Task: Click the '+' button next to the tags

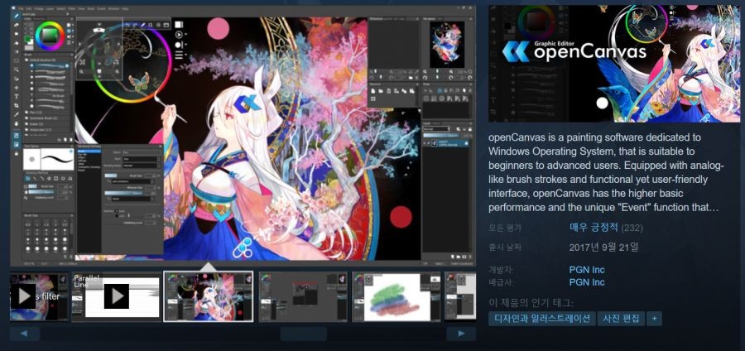Action: pyautogui.click(x=654, y=318)
